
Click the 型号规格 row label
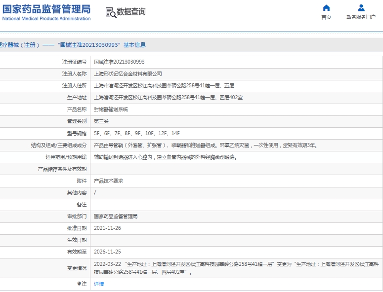click(77, 133)
